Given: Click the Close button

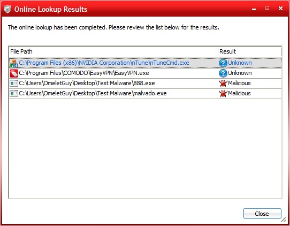Looking at the screenshot, I should tap(262, 214).
